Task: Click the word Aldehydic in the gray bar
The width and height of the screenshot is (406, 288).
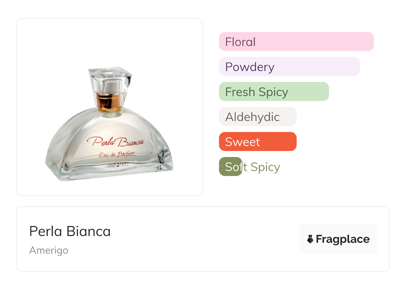Action: 252,117
